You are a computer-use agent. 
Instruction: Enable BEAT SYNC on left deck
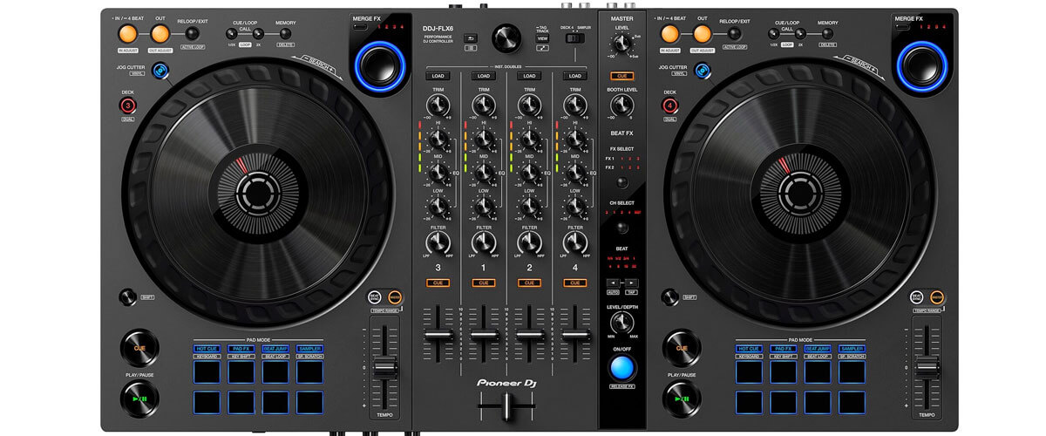tap(375, 297)
